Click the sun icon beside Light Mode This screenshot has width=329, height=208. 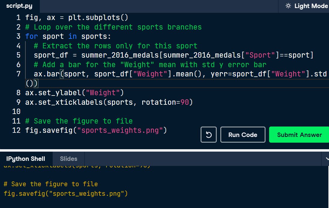coord(288,6)
